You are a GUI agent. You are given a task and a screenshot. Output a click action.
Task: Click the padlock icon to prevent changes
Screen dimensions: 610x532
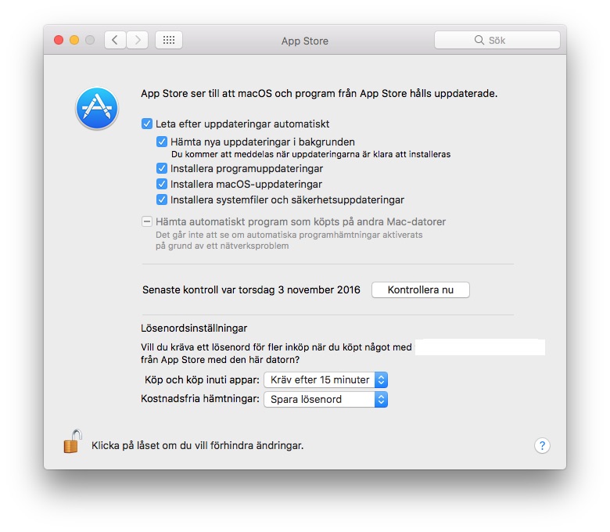[73, 441]
